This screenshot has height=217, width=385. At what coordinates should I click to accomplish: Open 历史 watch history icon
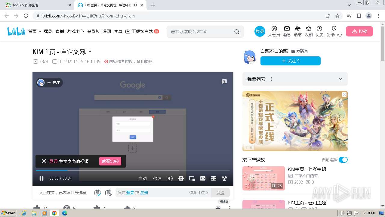tap(319, 31)
